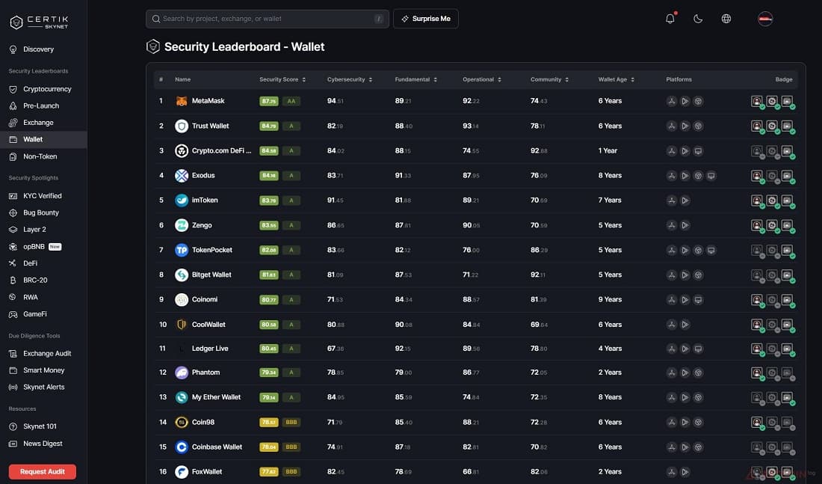Screen dimensions: 822x484
Task: Sort by Wallet Age column
Action: 616,79
